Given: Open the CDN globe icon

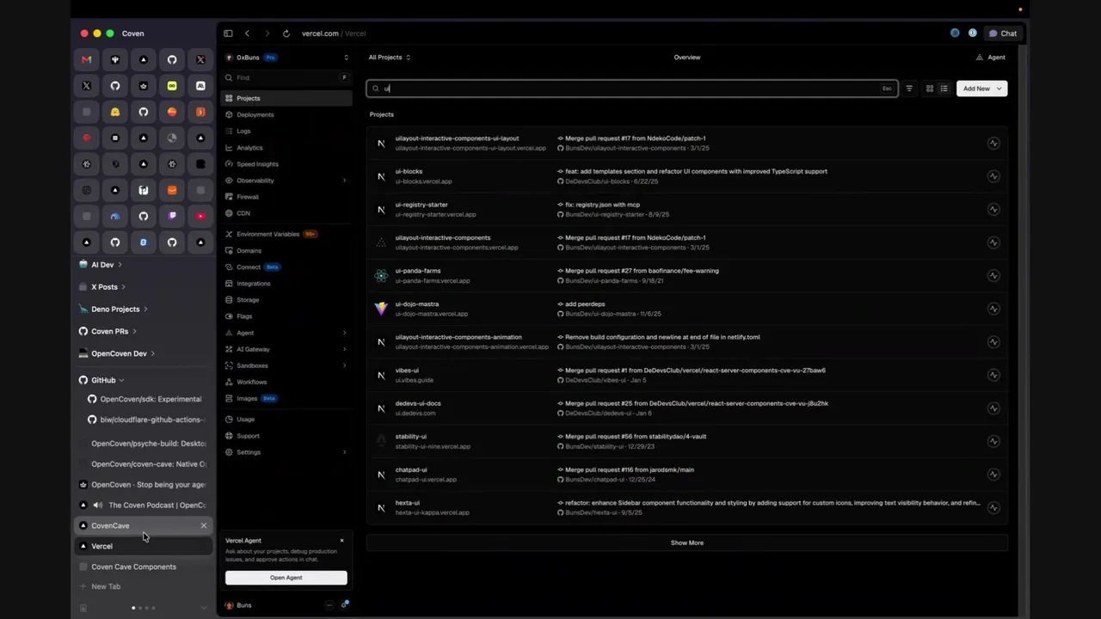Looking at the screenshot, I should 229,213.
